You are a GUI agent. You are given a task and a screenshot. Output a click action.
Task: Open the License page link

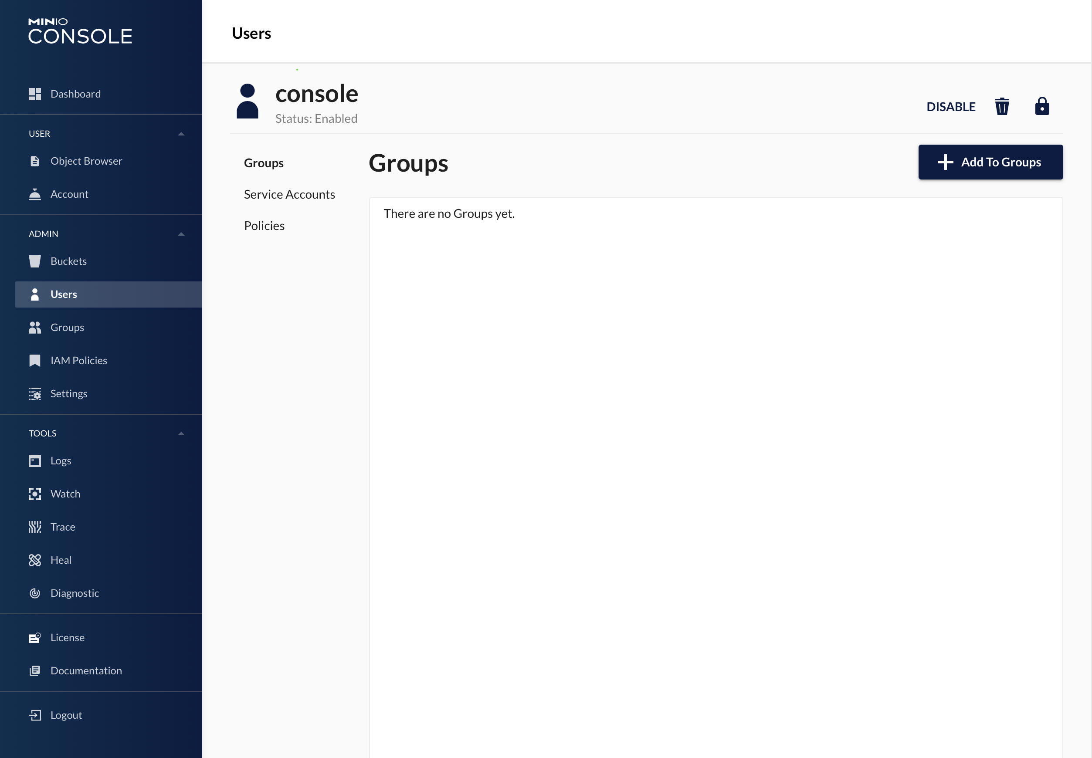coord(68,638)
